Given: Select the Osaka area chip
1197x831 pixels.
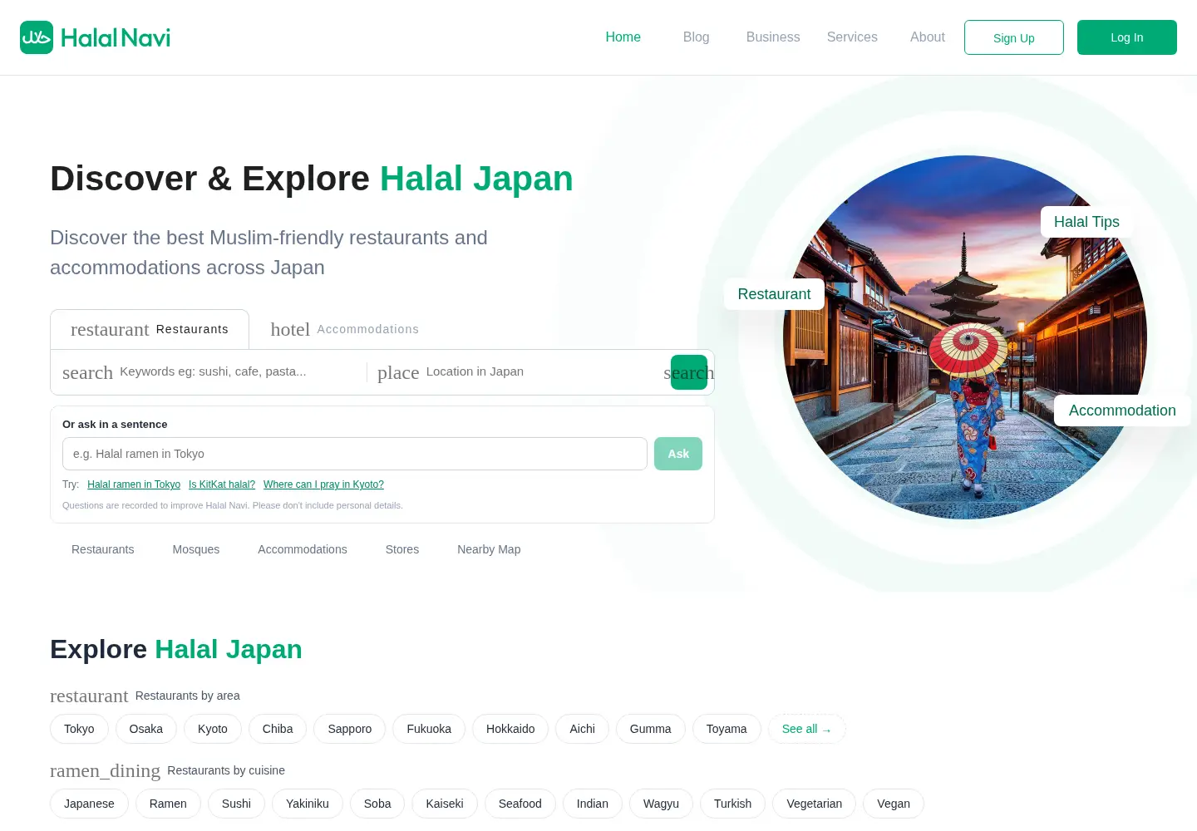Looking at the screenshot, I should pyautogui.click(x=146, y=729).
